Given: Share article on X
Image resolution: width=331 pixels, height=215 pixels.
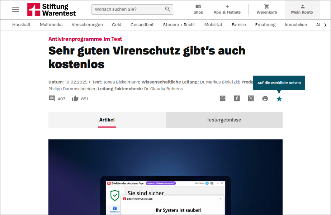Looking at the screenshot, I should point(251,99).
